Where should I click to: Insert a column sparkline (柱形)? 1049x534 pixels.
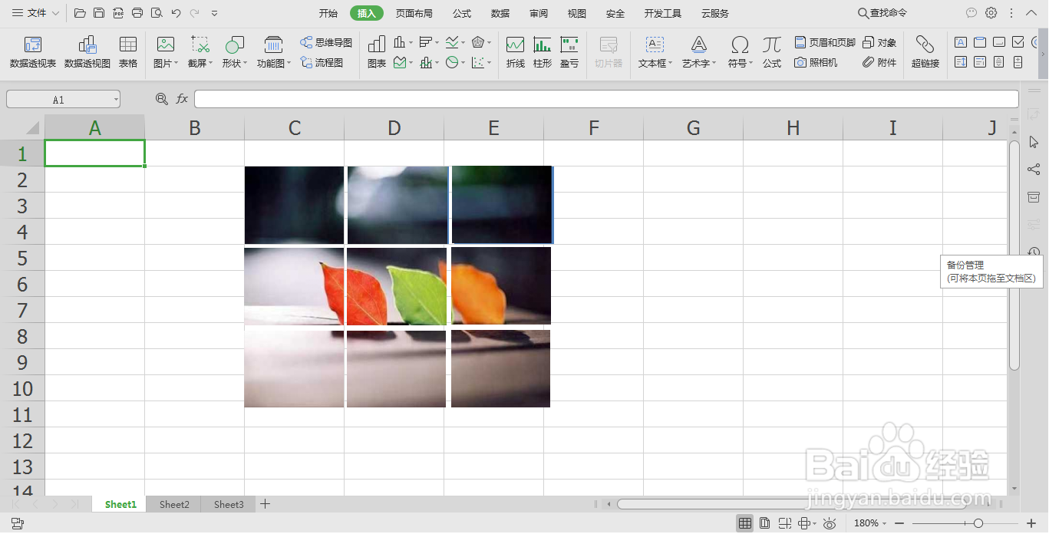[x=543, y=51]
